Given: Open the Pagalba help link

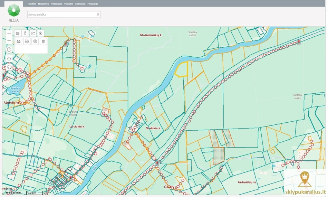Looking at the screenshot, I should (x=69, y=4).
